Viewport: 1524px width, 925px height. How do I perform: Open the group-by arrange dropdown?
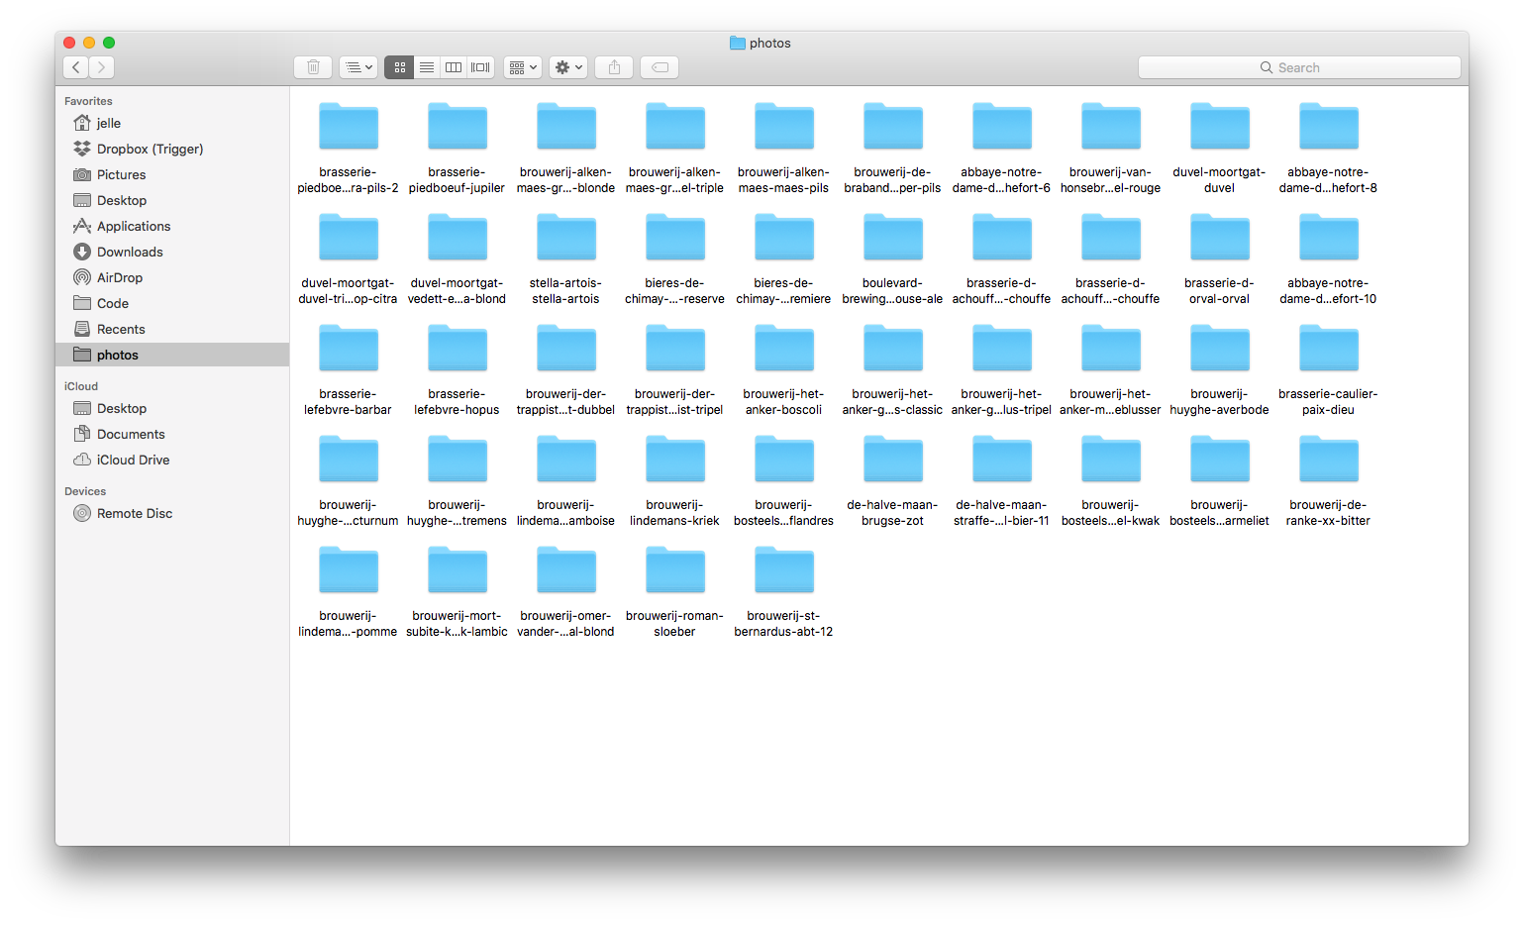pos(522,67)
